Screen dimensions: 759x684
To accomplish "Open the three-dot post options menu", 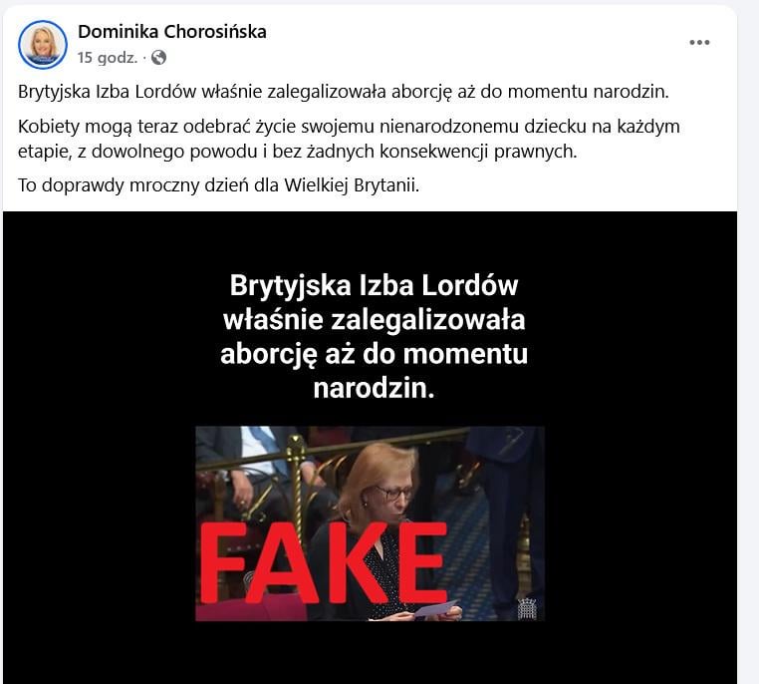I will pyautogui.click(x=699, y=43).
